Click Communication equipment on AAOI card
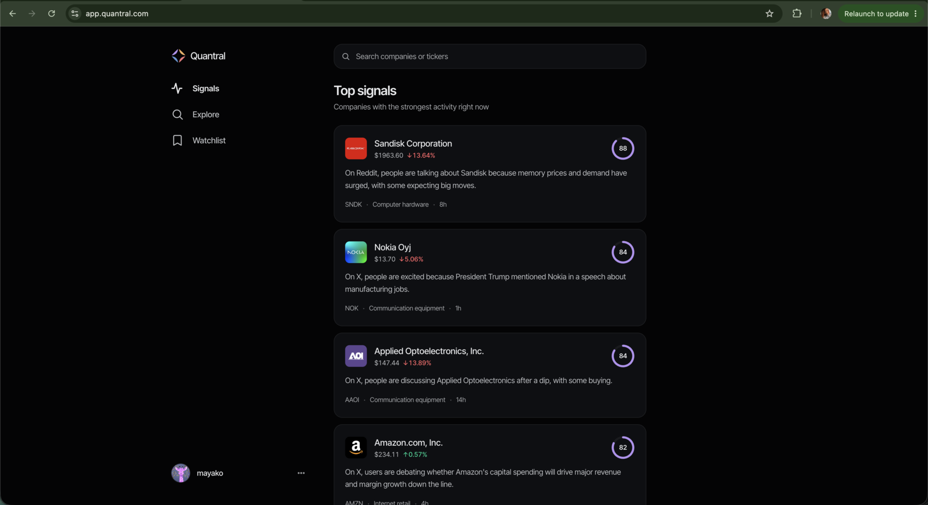Screen dimensions: 928x505 click(x=407, y=400)
